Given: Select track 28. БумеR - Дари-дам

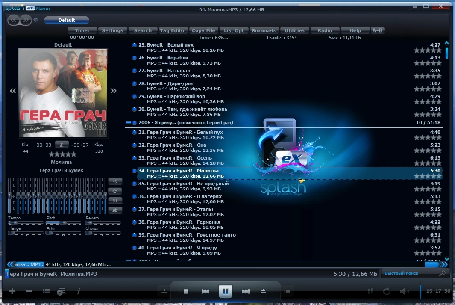Looking at the screenshot, I should (286, 86).
